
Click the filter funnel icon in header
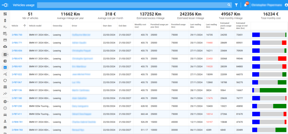click(236, 5)
